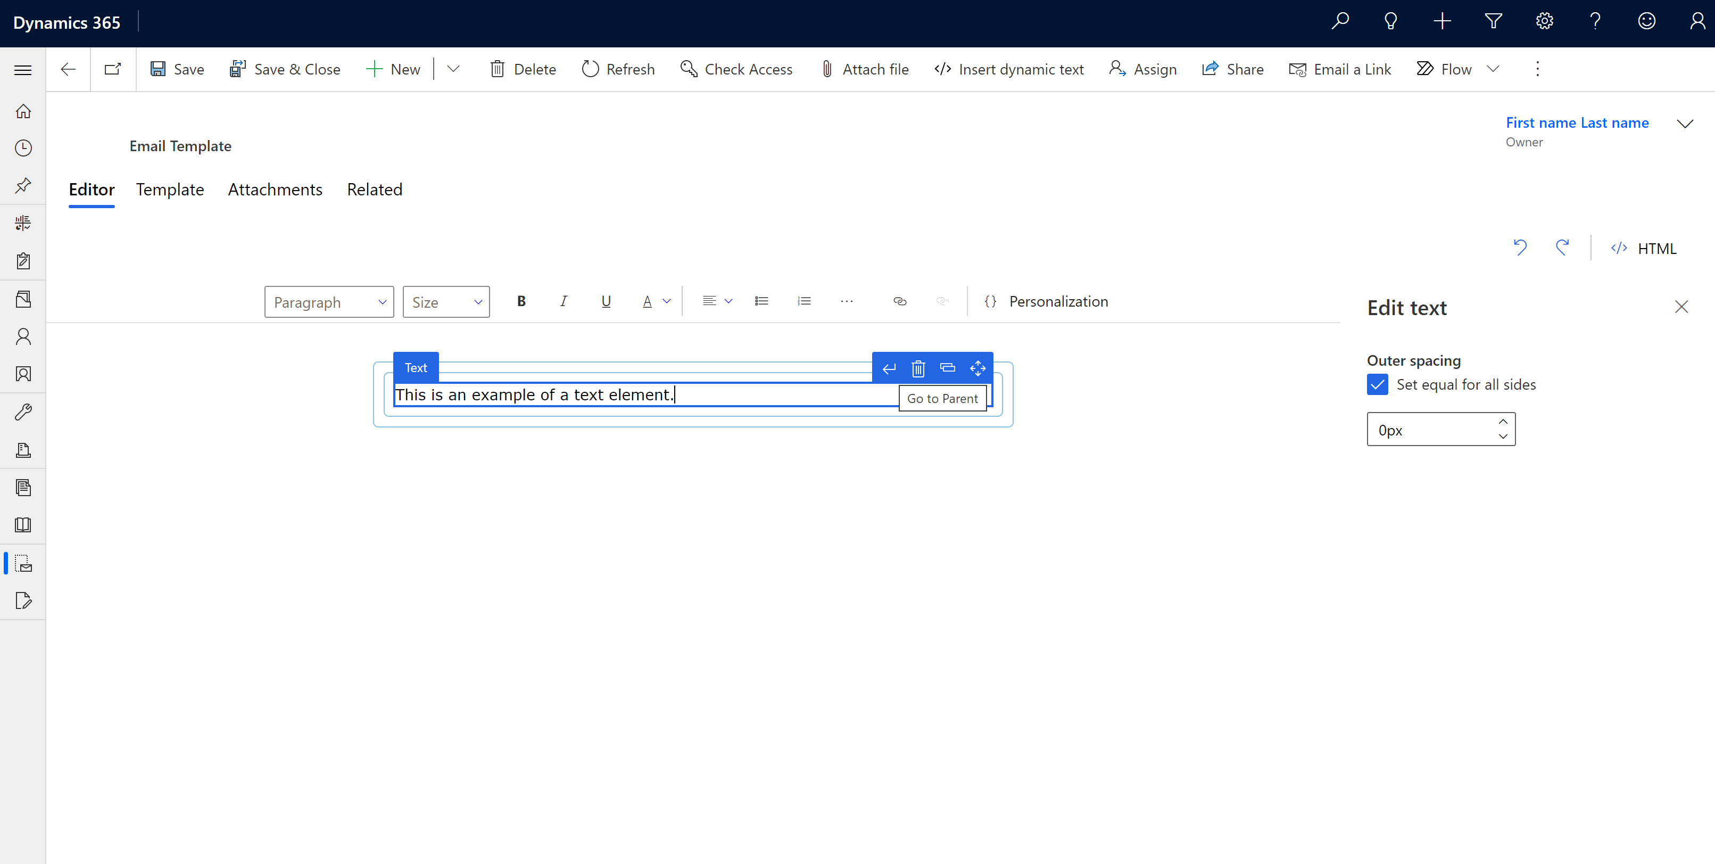Click the Bulleted list icon
This screenshot has width=1715, height=864.
pos(761,301)
